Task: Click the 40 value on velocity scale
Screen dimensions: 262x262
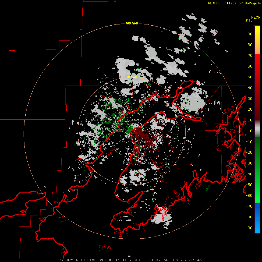Action: click(x=250, y=88)
